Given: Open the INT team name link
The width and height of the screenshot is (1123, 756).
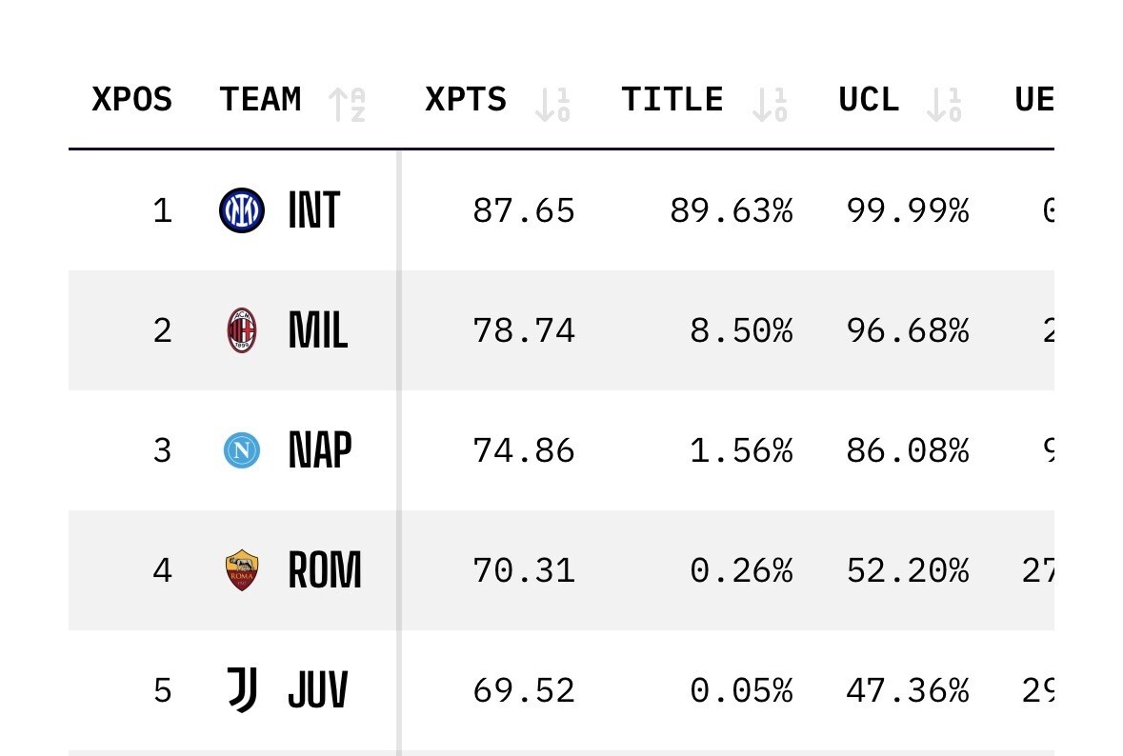Looking at the screenshot, I should click(313, 210).
